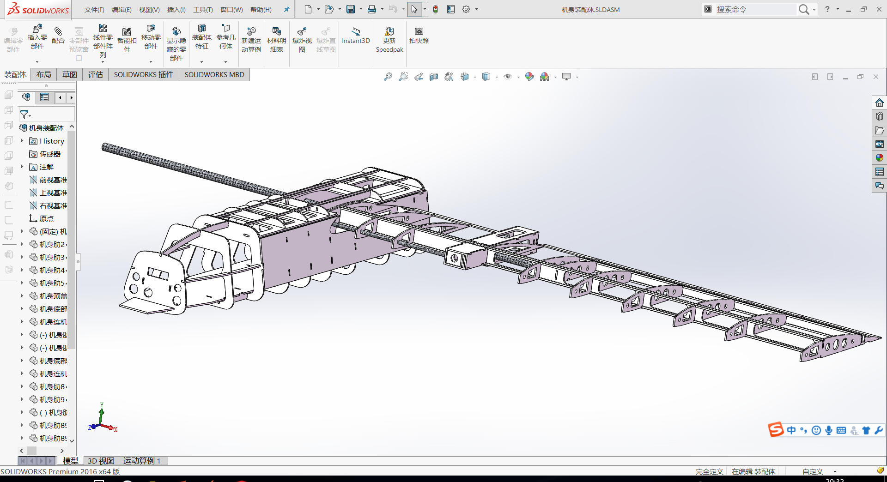This screenshot has width=887, height=482.
Task: Toggle the toolbar pin icon near Help menu
Action: point(286,9)
